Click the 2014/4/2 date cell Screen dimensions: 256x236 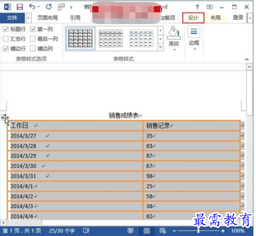click(x=75, y=196)
